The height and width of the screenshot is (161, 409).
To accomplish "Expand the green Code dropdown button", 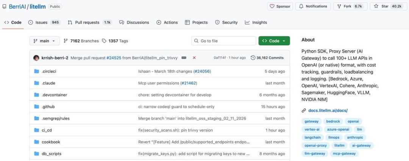I will 274,41.
